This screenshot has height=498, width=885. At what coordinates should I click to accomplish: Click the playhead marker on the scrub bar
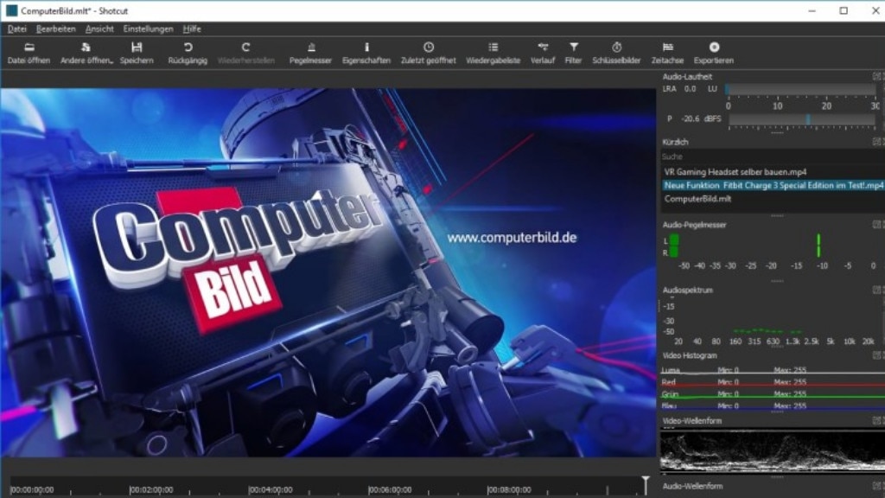646,484
